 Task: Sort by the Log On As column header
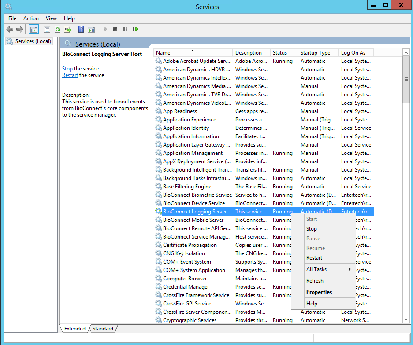(356, 53)
